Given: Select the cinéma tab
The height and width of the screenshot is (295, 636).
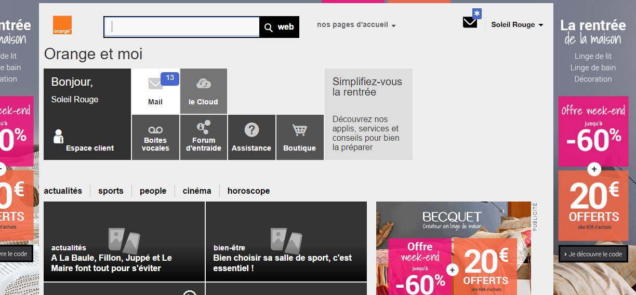Looking at the screenshot, I should coord(197,191).
